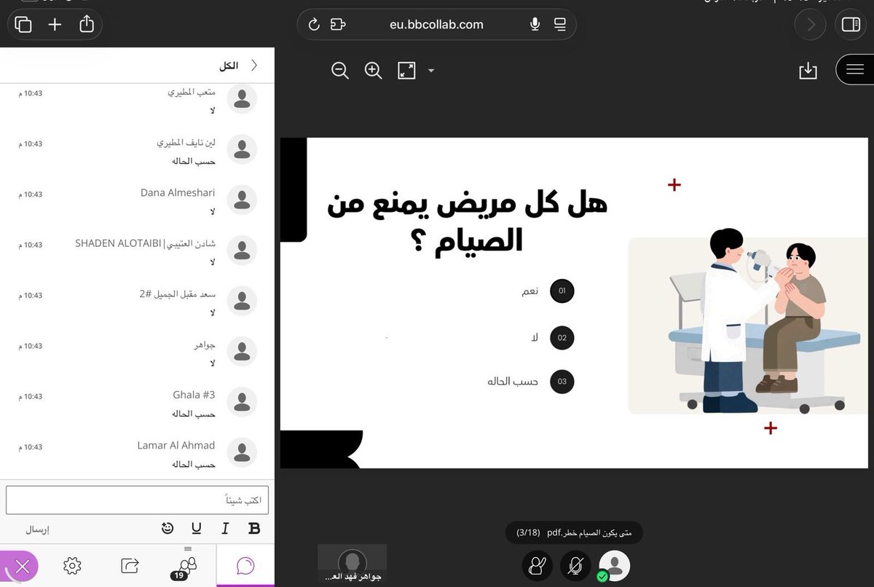The width and height of the screenshot is (874, 587).
Task: Add a new Safari tab
Action: [x=55, y=25]
